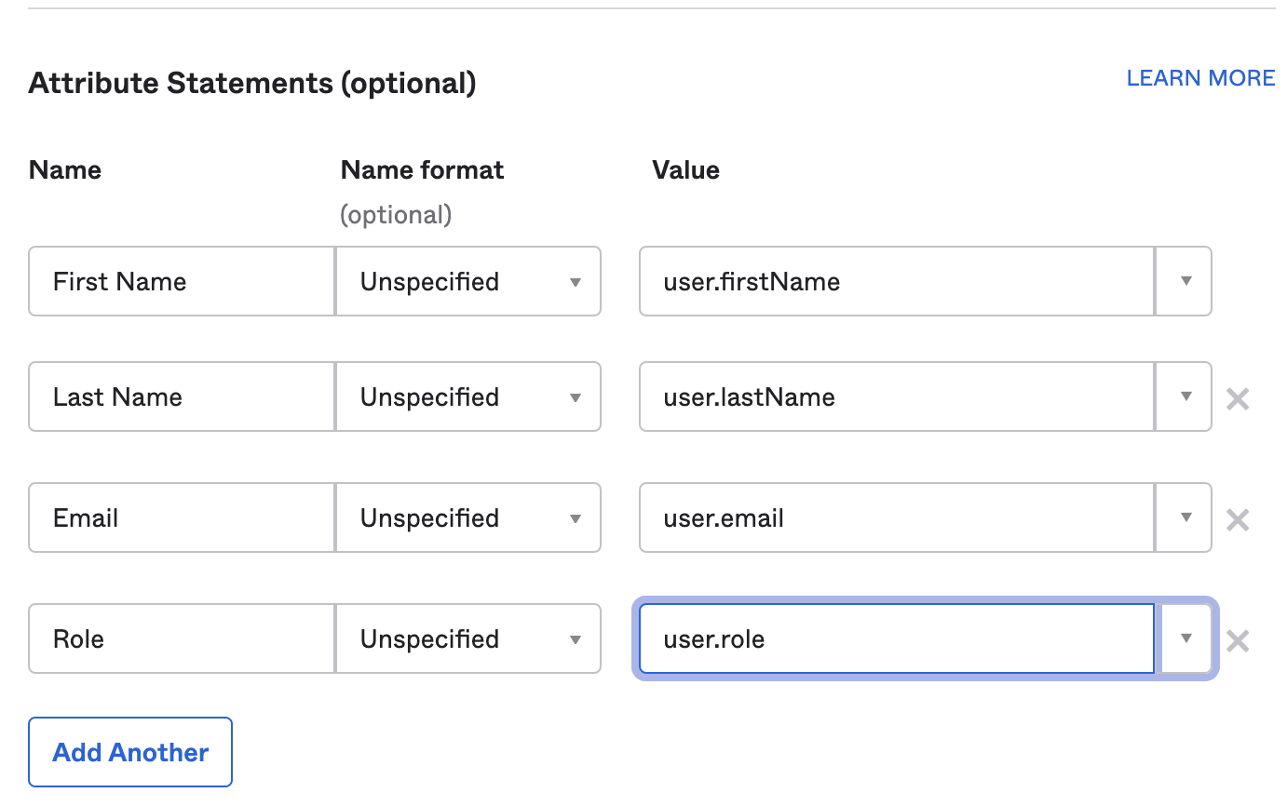This screenshot has height=806, width=1287.
Task: Click the Add Another button
Action: pos(130,752)
